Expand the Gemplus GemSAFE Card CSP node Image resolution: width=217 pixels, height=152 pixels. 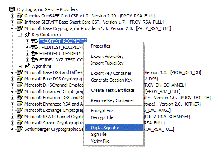[x=12, y=16]
